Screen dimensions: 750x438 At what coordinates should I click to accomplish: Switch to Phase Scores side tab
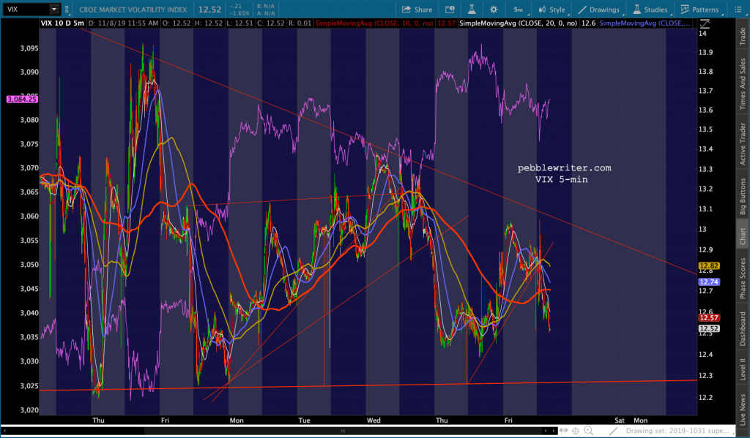(743, 279)
